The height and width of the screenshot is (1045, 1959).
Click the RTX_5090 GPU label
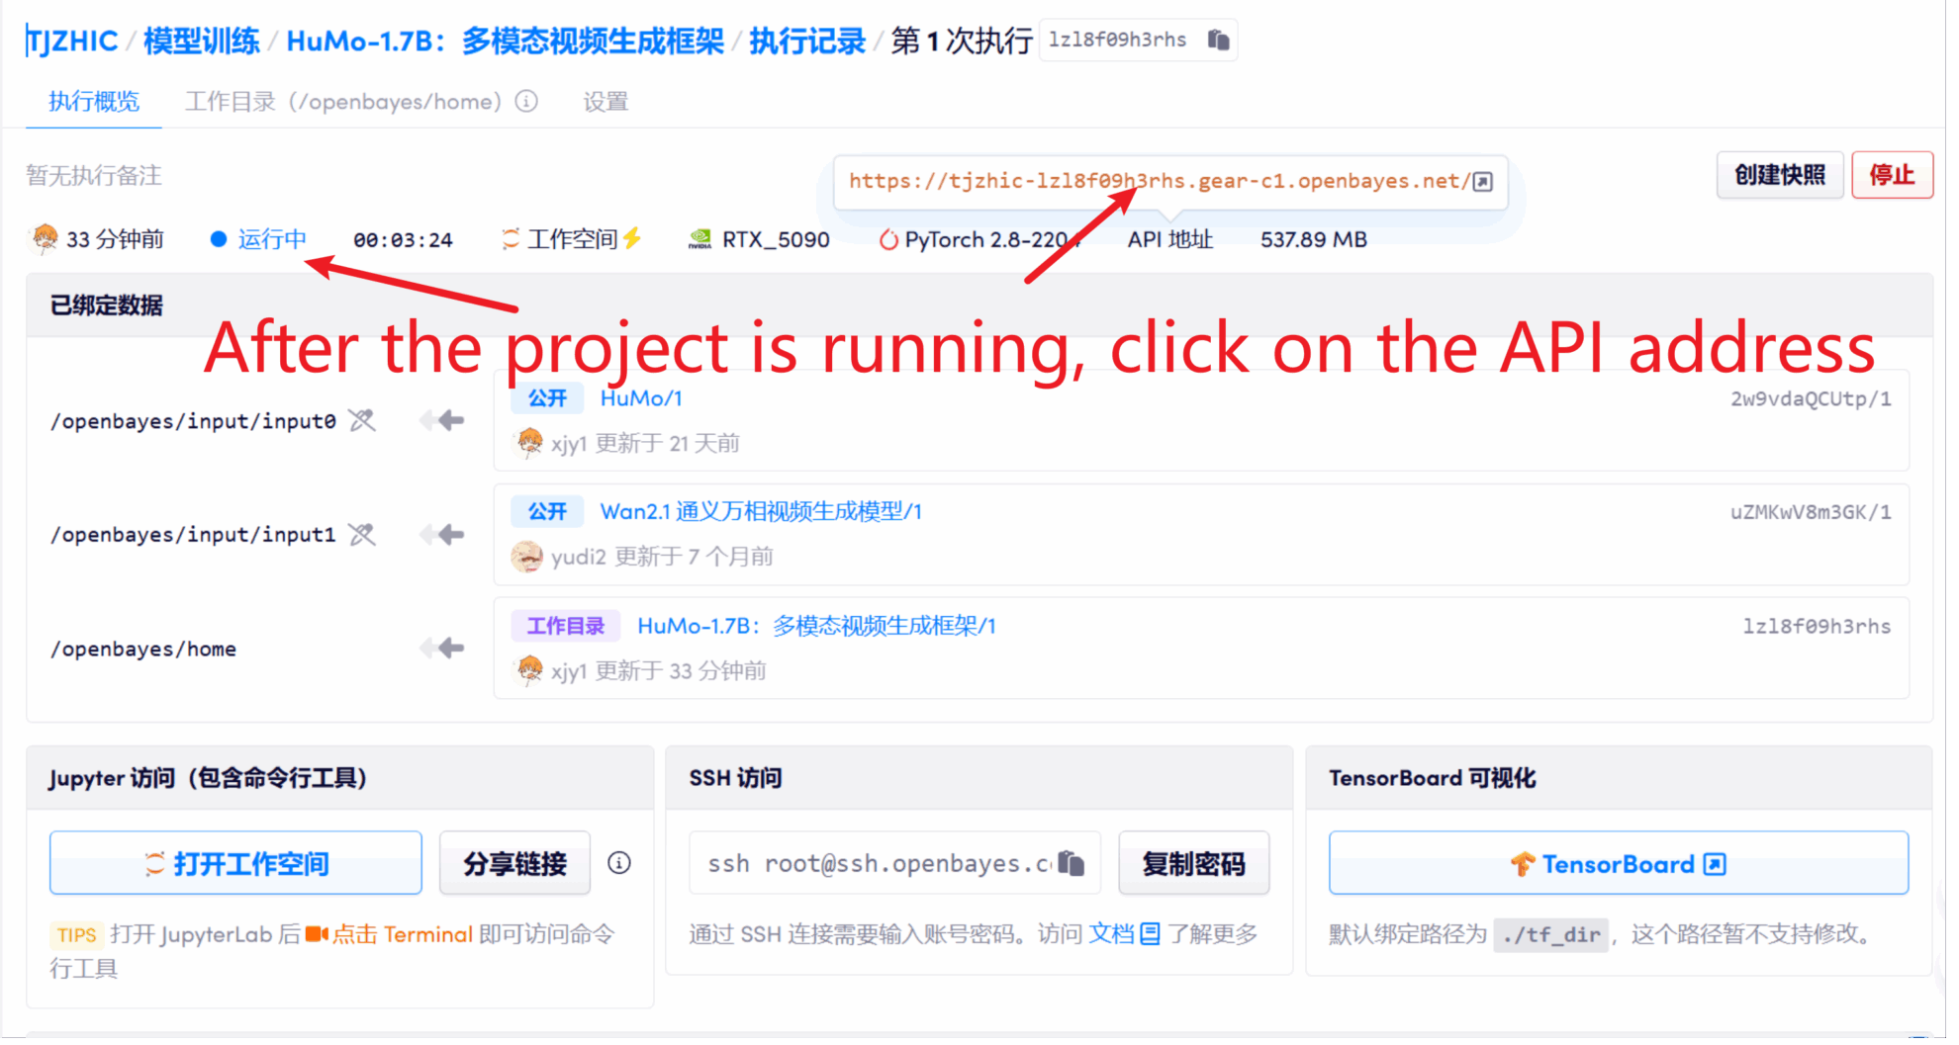(x=775, y=239)
